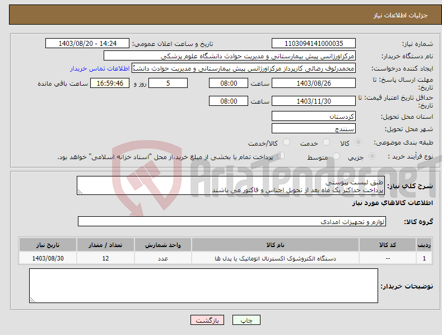Open the اطلاعات تماس خریدار link
The height and width of the screenshot is (335, 442).
[x=100, y=68]
